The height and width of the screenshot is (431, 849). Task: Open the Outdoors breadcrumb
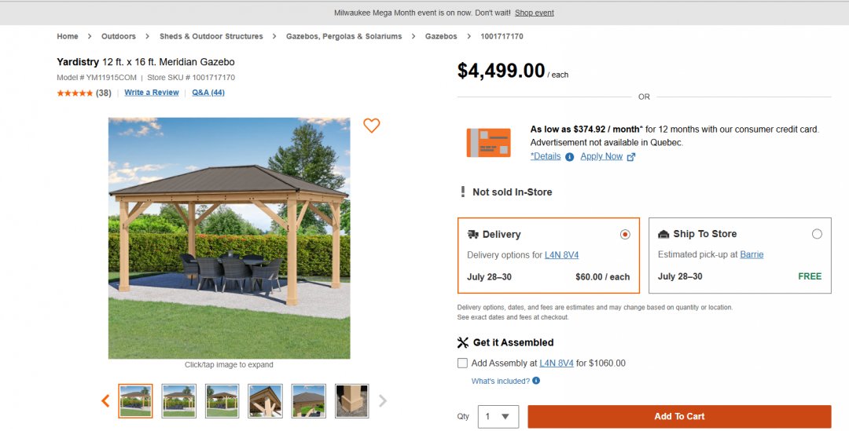[119, 36]
